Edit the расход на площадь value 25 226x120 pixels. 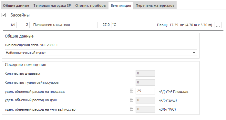click(145, 91)
